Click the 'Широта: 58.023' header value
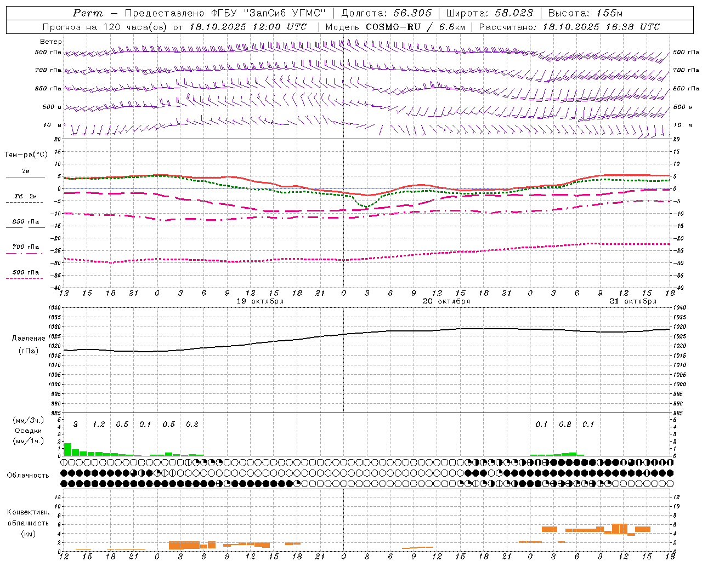Image resolution: width=702 pixels, height=561 pixels. click(489, 13)
